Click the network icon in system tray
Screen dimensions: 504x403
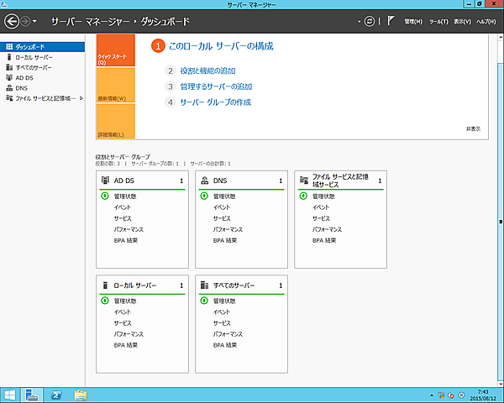(x=442, y=395)
